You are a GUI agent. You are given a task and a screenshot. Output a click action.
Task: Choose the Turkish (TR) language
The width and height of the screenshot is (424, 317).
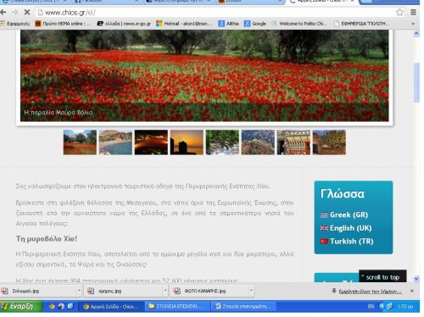(352, 242)
